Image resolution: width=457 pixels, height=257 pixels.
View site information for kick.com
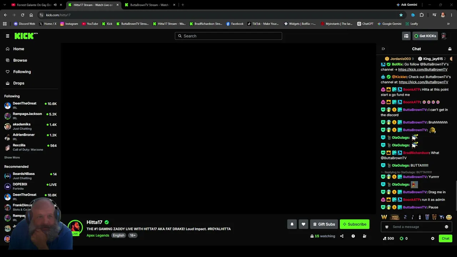[x=41, y=15]
